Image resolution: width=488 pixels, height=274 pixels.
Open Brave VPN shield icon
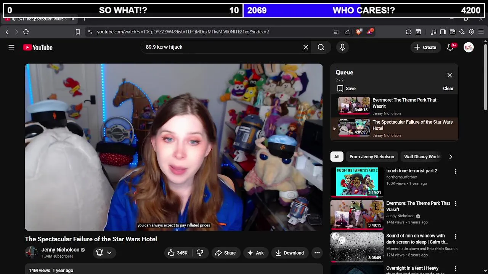(x=472, y=32)
